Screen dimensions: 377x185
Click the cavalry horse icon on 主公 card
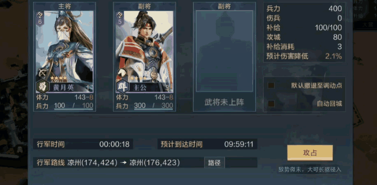click(121, 72)
